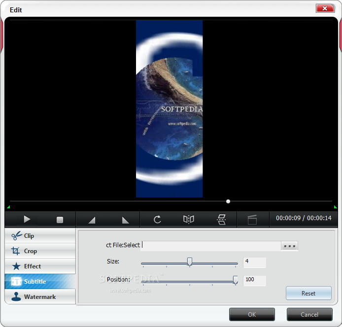The width and height of the screenshot is (342, 327).
Task: Click the Position slider handle
Action: [x=236, y=280]
